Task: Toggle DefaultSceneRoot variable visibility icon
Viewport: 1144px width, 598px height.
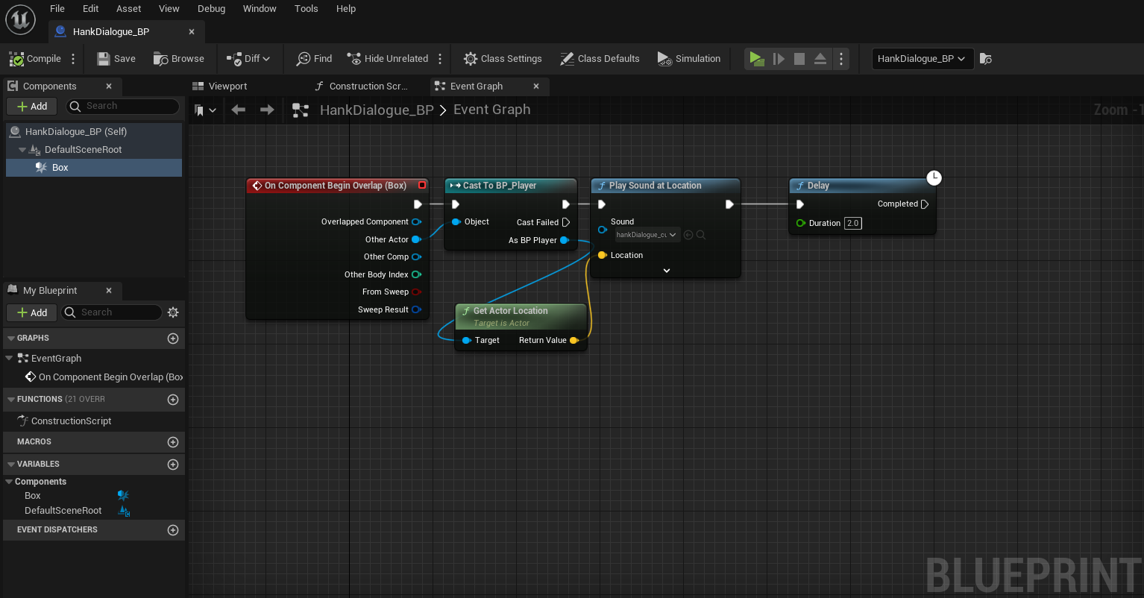Action: tap(125, 511)
